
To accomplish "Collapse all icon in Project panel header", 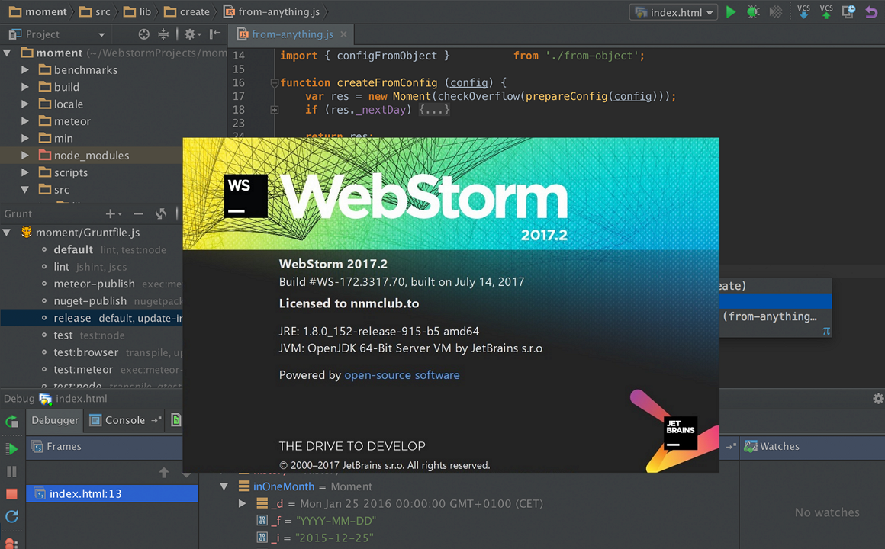I will (163, 34).
